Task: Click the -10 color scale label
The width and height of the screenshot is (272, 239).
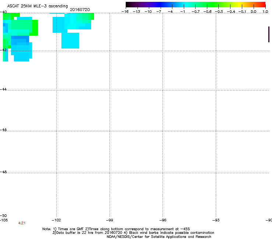Action: 148,12
